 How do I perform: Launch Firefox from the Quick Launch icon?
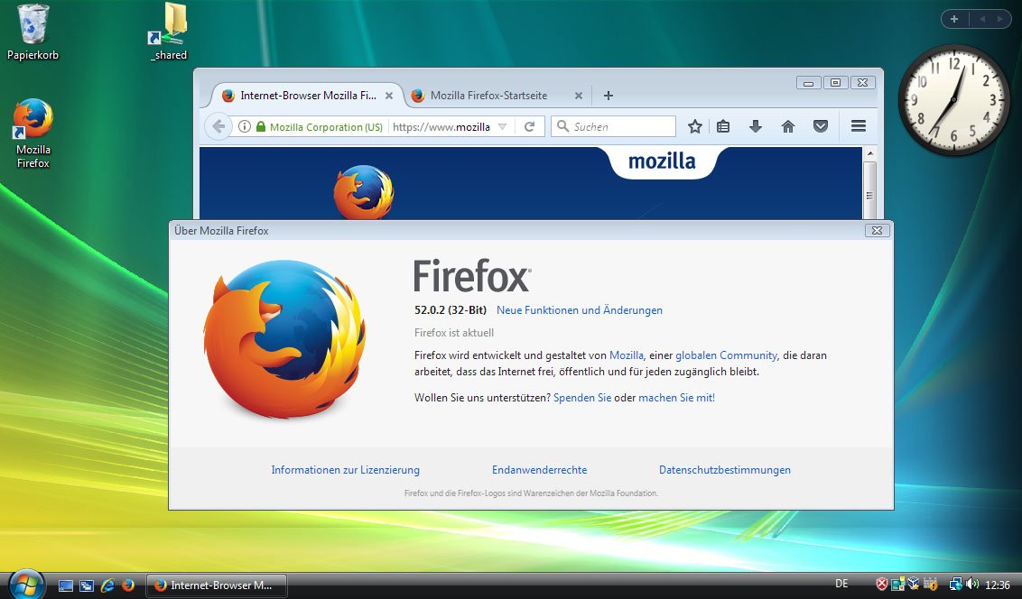coord(128,585)
